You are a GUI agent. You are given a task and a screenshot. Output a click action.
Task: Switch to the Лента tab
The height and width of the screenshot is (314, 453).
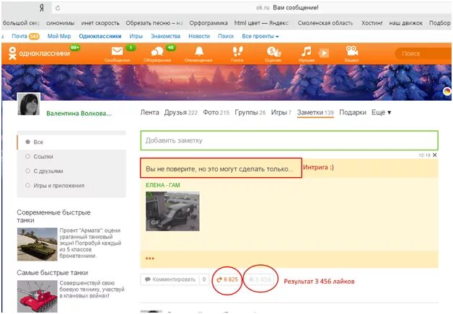pyautogui.click(x=149, y=112)
